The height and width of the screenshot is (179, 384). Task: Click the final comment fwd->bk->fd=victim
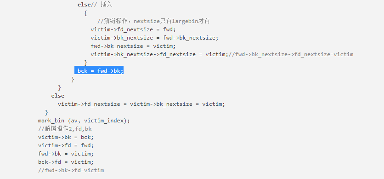pyautogui.click(x=71, y=170)
